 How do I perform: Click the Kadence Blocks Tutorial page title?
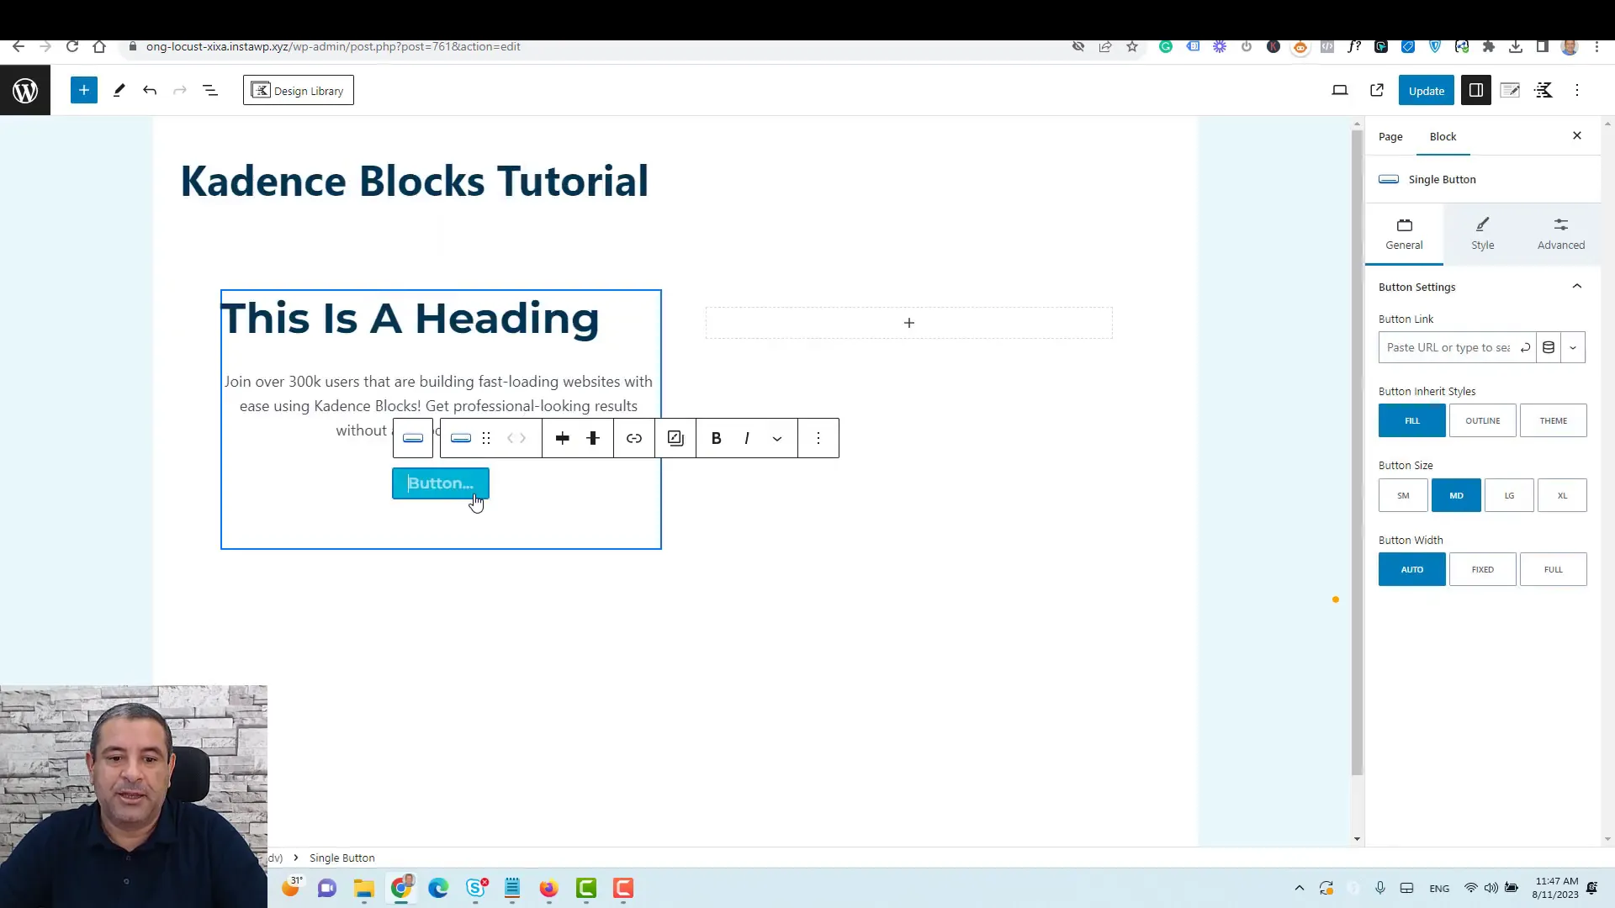(x=415, y=181)
